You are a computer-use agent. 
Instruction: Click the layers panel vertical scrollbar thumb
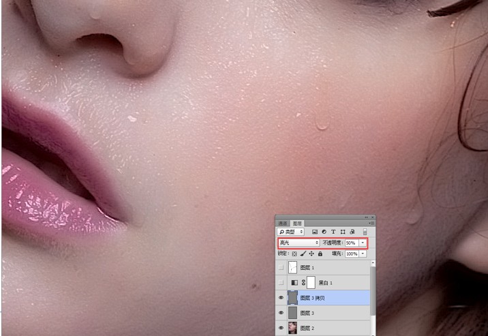[373, 290]
